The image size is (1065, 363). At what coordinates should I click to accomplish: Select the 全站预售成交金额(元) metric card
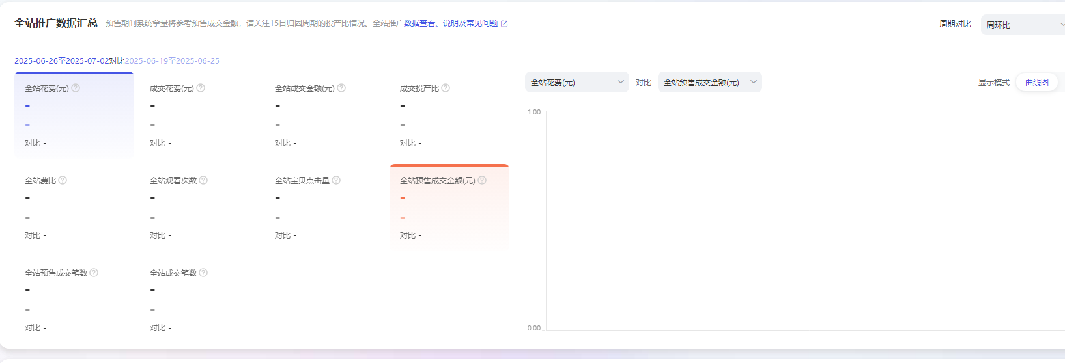[449, 208]
